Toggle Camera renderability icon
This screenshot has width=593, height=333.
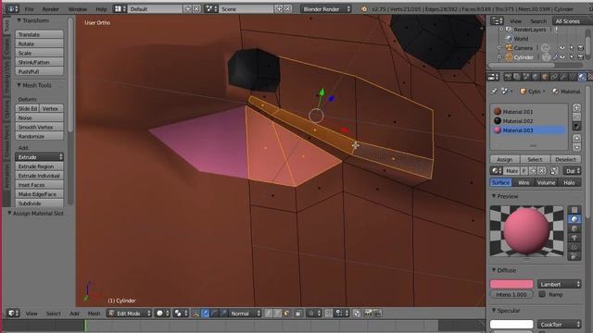tap(581, 48)
